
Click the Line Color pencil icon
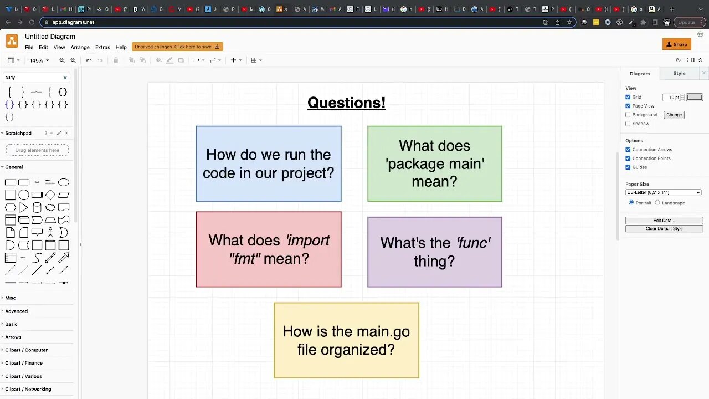pyautogui.click(x=169, y=60)
